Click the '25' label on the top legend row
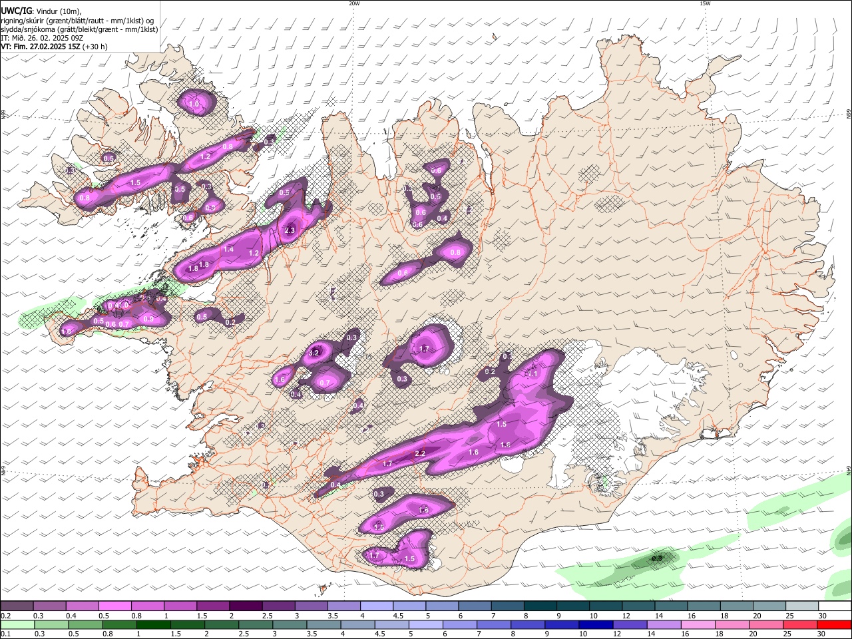This screenshot has width=852, height=639. pos(790,616)
